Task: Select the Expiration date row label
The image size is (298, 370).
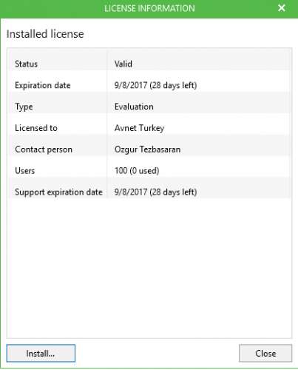Action: point(43,85)
